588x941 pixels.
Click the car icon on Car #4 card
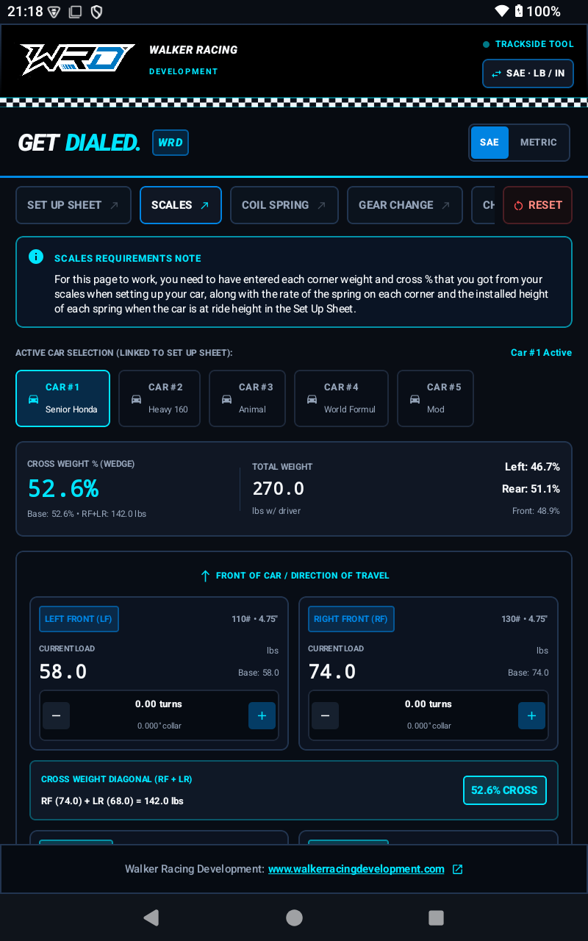312,399
